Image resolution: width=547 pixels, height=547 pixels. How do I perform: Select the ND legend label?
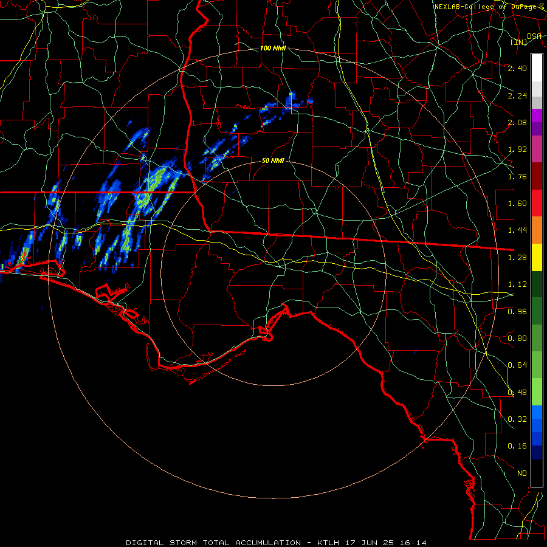coord(522,473)
